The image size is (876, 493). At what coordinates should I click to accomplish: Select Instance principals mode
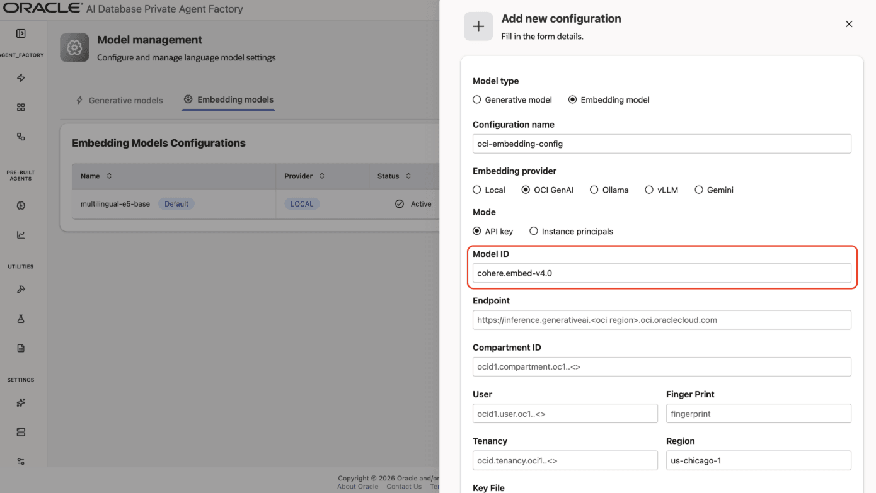tap(534, 231)
